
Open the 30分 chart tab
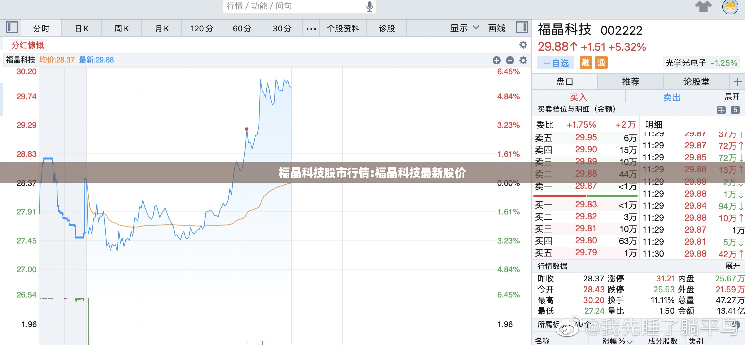[282, 28]
